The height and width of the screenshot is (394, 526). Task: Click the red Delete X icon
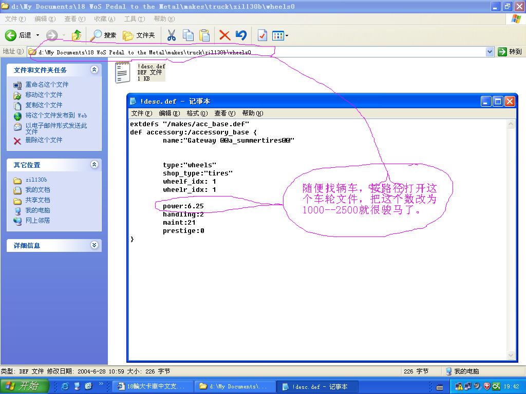(224, 35)
